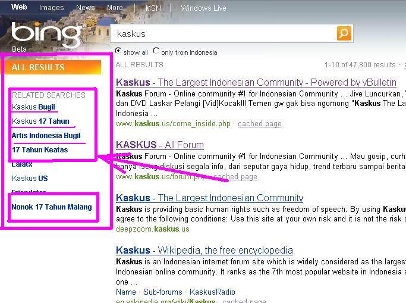Open the Web tab
This screenshot has height=303, width=406.
point(19,7)
